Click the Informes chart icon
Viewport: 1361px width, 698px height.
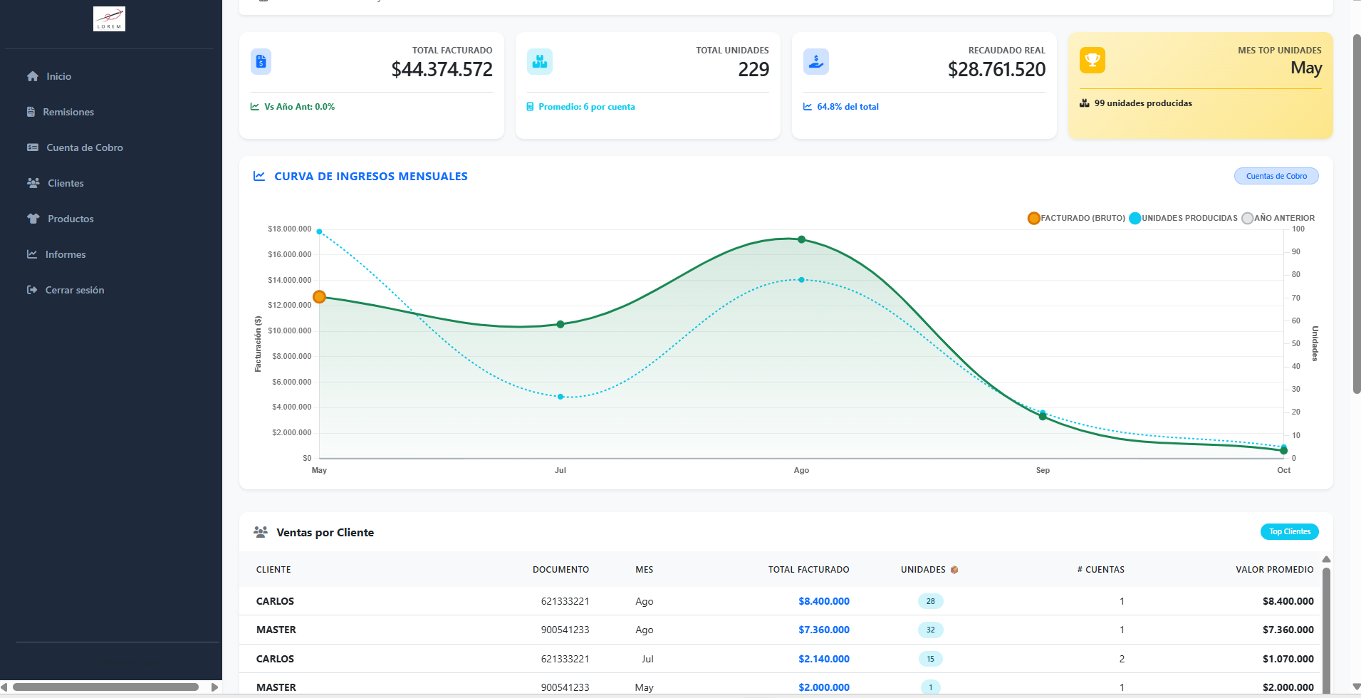pyautogui.click(x=32, y=254)
